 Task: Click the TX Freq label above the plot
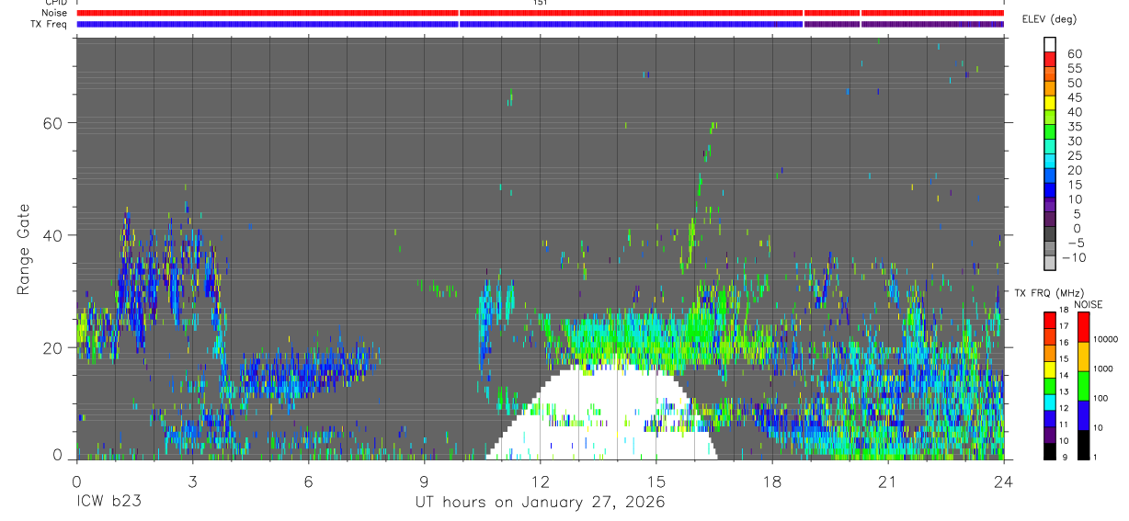pos(49,24)
